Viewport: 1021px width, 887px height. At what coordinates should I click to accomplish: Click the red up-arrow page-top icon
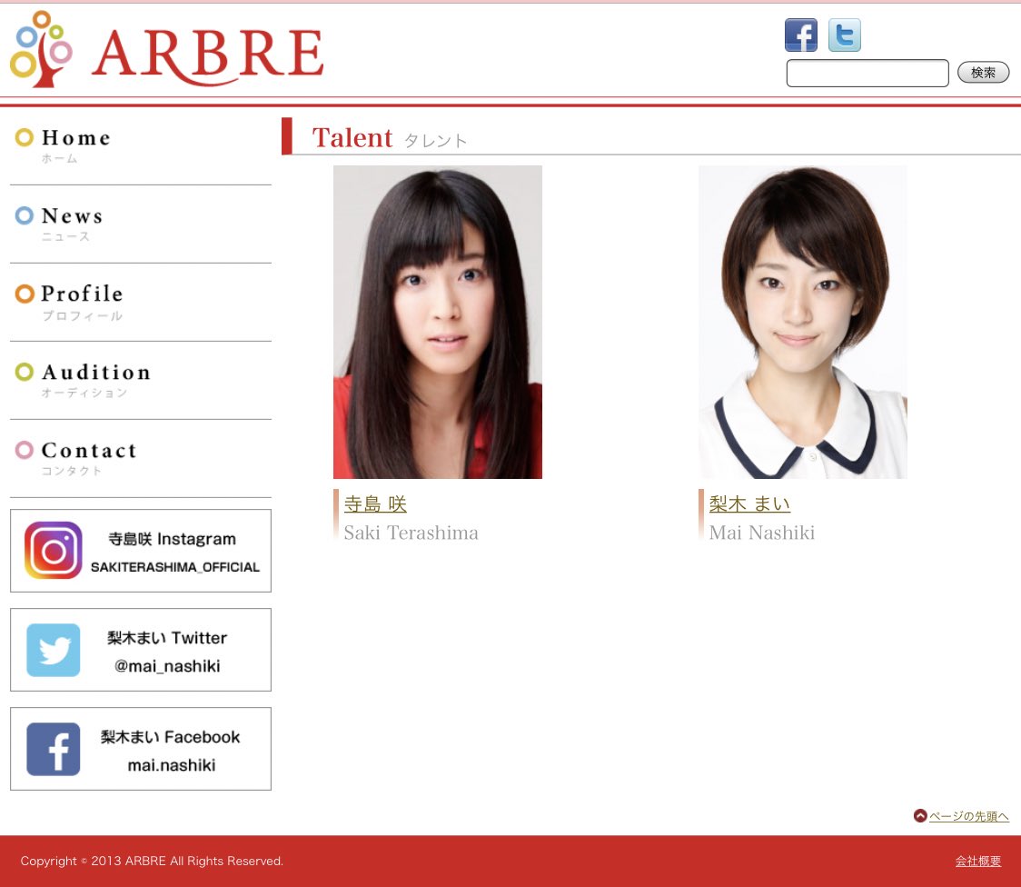(x=920, y=815)
